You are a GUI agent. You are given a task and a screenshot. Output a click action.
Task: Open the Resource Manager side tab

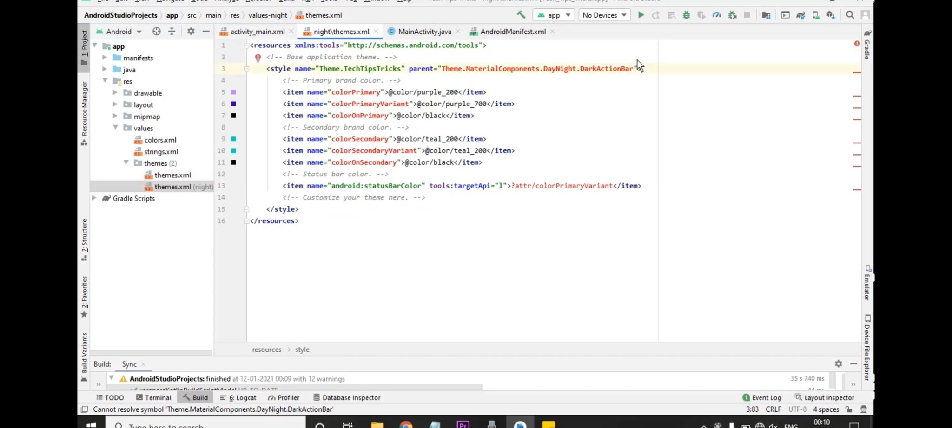pos(84,114)
